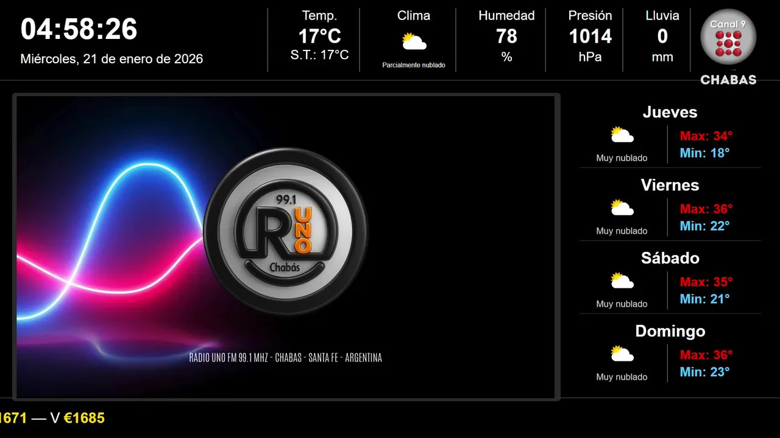Click Jueves forecast cloud icon
This screenshot has height=438, width=780.
(622, 135)
